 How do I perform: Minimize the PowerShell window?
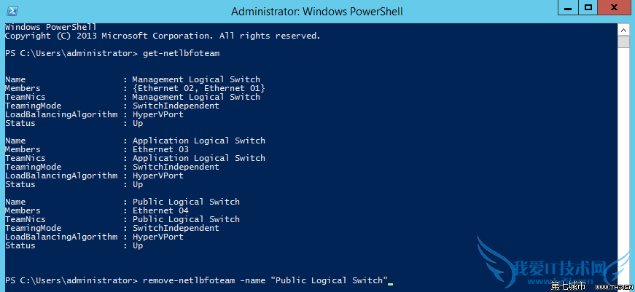[568, 8]
